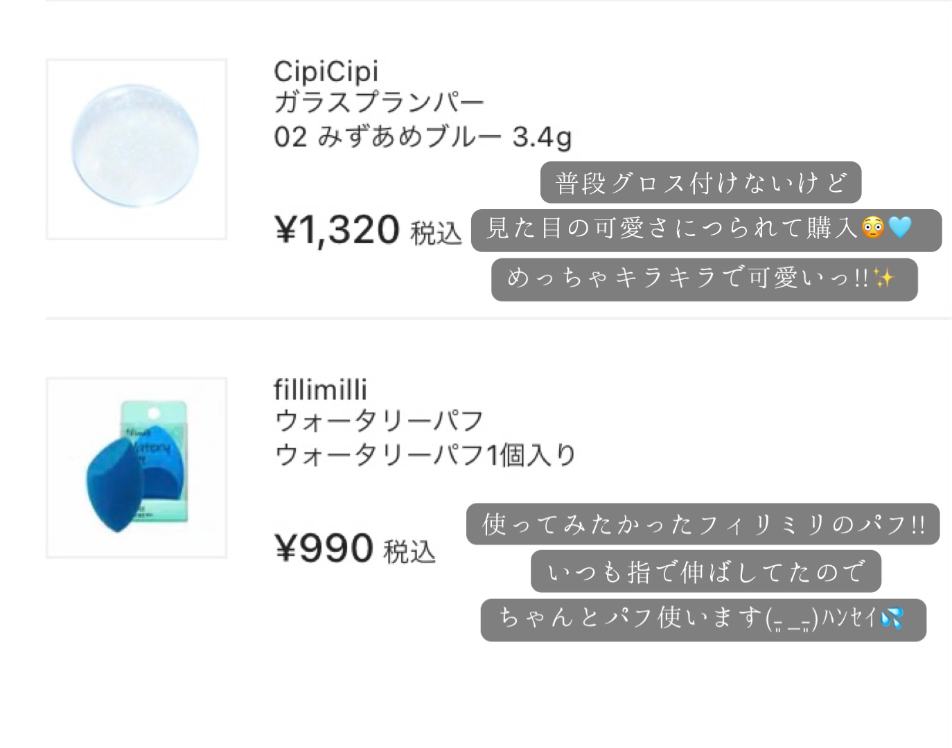Click the CipiCipi lip plumper product thumbnail

coord(136,149)
